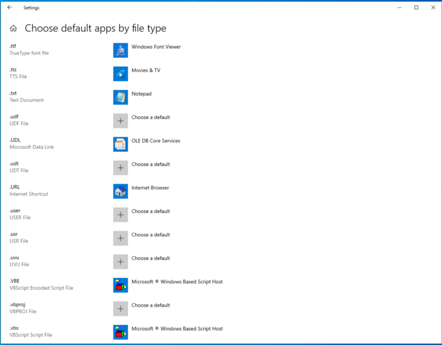Change the Movies & TV default label
This screenshot has width=442, height=345.
click(146, 71)
